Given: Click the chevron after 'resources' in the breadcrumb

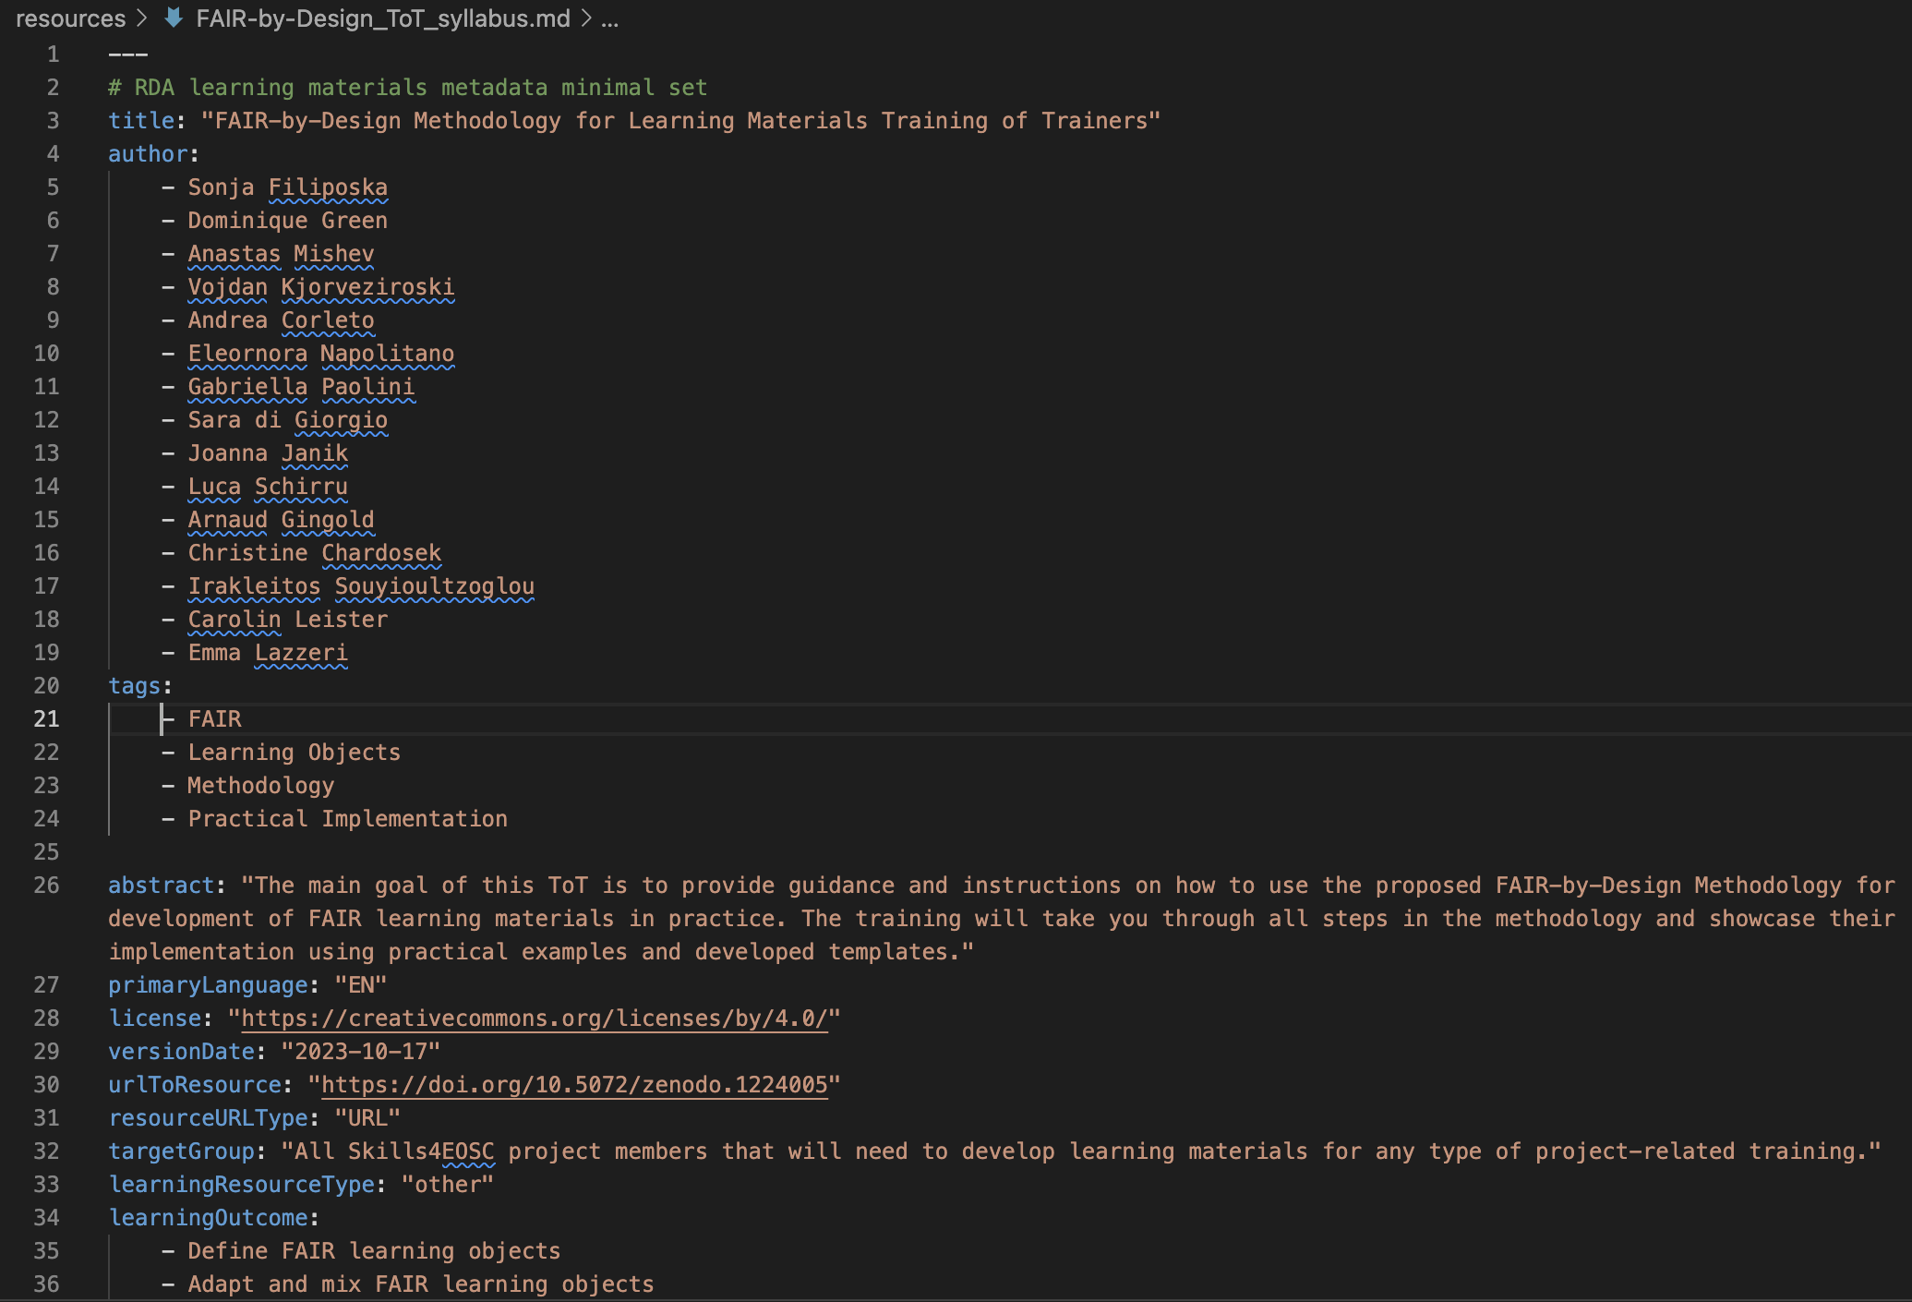Looking at the screenshot, I should [141, 17].
